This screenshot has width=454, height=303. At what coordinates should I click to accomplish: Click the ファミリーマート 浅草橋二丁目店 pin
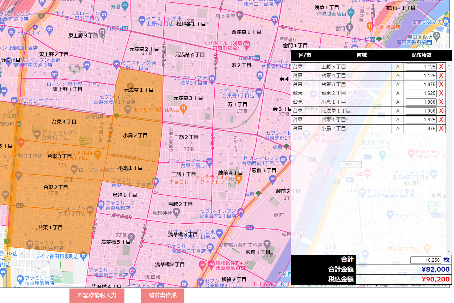(x=132, y=271)
